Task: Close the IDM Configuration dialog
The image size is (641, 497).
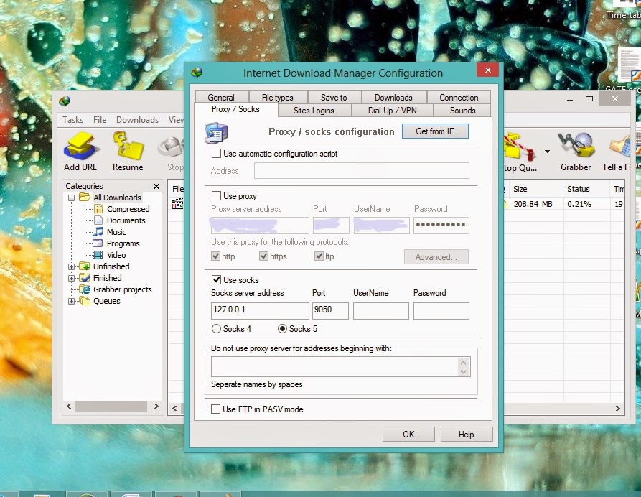Action: pyautogui.click(x=487, y=70)
